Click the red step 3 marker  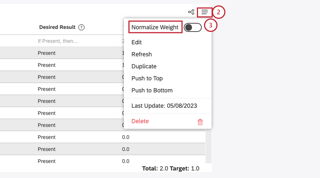211,26
